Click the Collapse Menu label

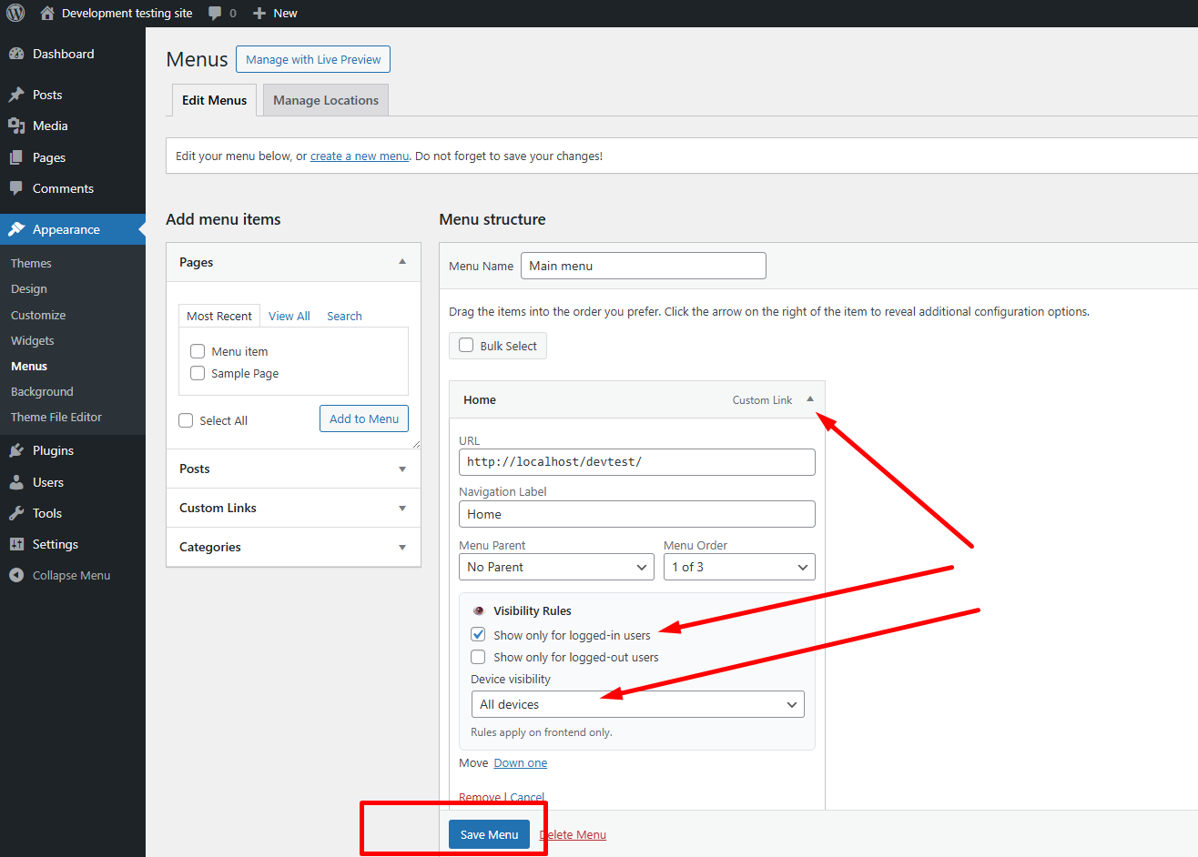click(71, 575)
